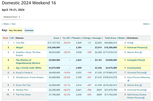
Task: Open the Weekend Chart dropdown
Action: (12, 17)
